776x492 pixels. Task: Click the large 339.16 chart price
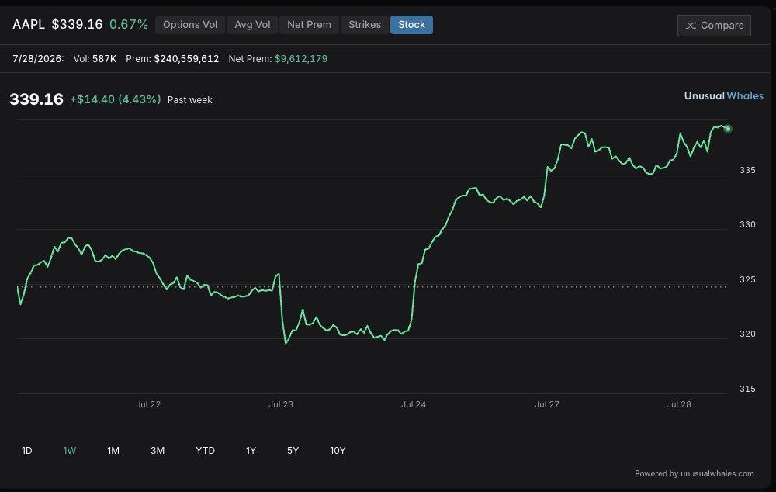pyautogui.click(x=36, y=99)
